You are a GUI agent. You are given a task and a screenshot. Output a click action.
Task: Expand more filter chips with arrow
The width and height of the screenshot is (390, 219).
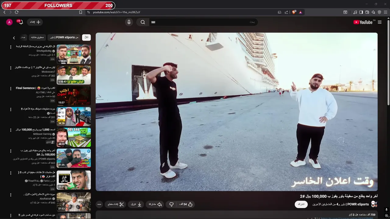pos(14,38)
